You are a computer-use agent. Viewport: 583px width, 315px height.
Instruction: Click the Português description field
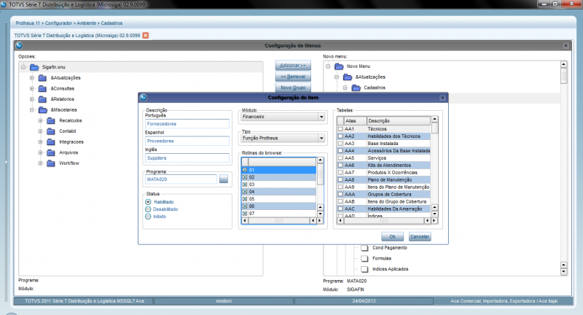coord(187,124)
